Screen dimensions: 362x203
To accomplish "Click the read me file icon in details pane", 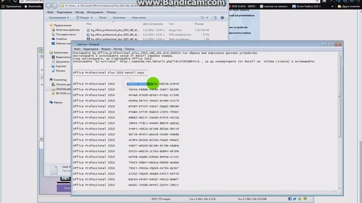I will point(54,170).
